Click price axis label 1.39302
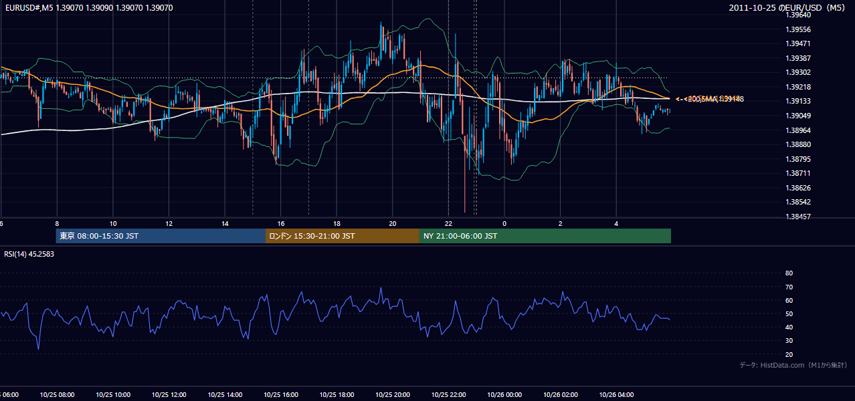The image size is (855, 401). pos(797,73)
